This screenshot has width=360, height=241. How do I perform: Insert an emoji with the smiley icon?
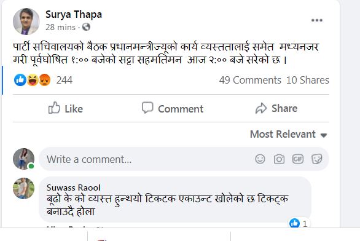(x=260, y=159)
